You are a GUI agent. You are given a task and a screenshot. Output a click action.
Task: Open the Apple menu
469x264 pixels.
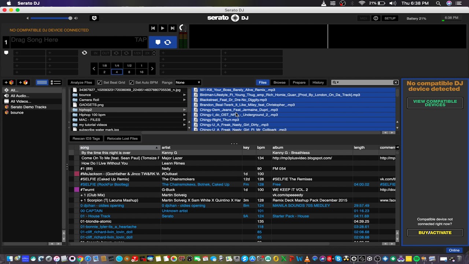point(9,3)
